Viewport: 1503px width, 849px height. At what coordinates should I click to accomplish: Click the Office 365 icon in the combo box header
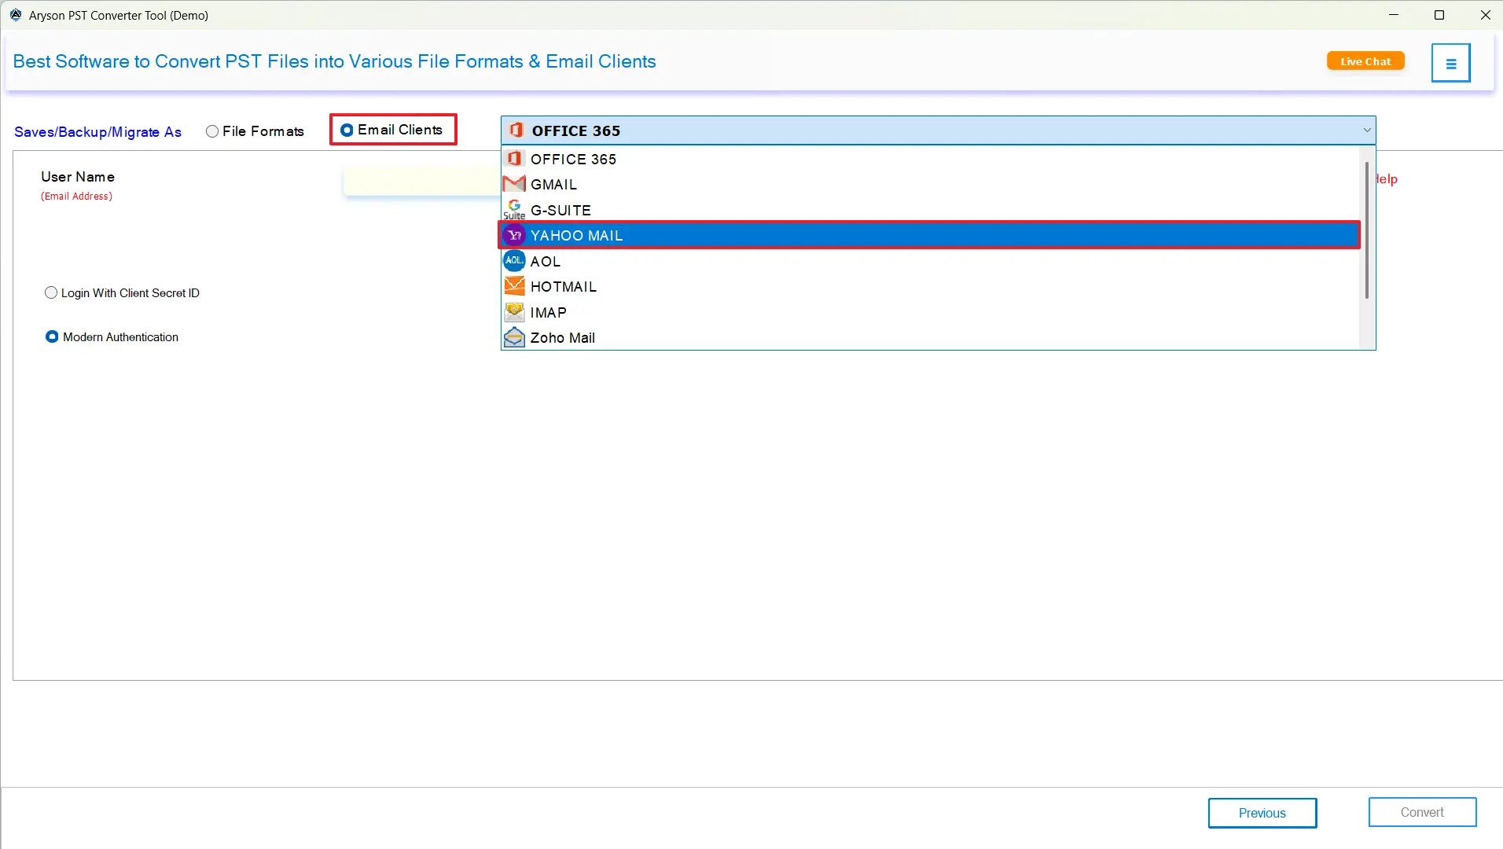(x=516, y=130)
